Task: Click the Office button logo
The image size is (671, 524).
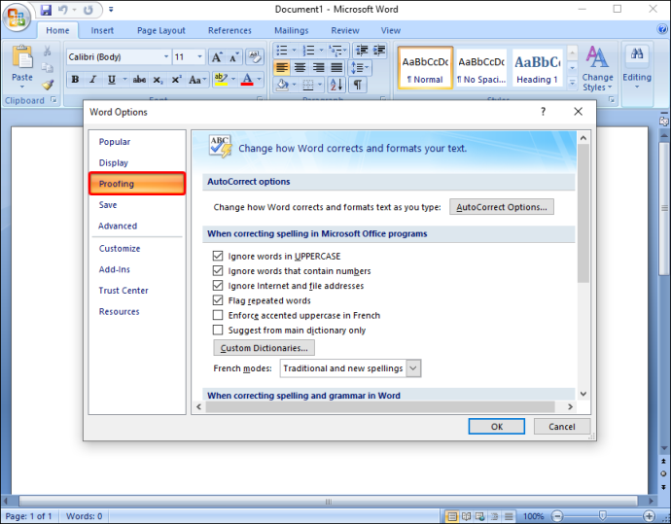Action: (x=17, y=17)
